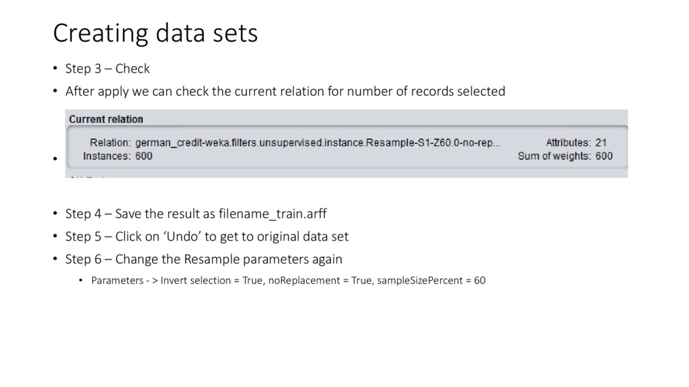The image size is (689, 387).
Task: Select the Sum of weights value 600
Action: (x=604, y=156)
